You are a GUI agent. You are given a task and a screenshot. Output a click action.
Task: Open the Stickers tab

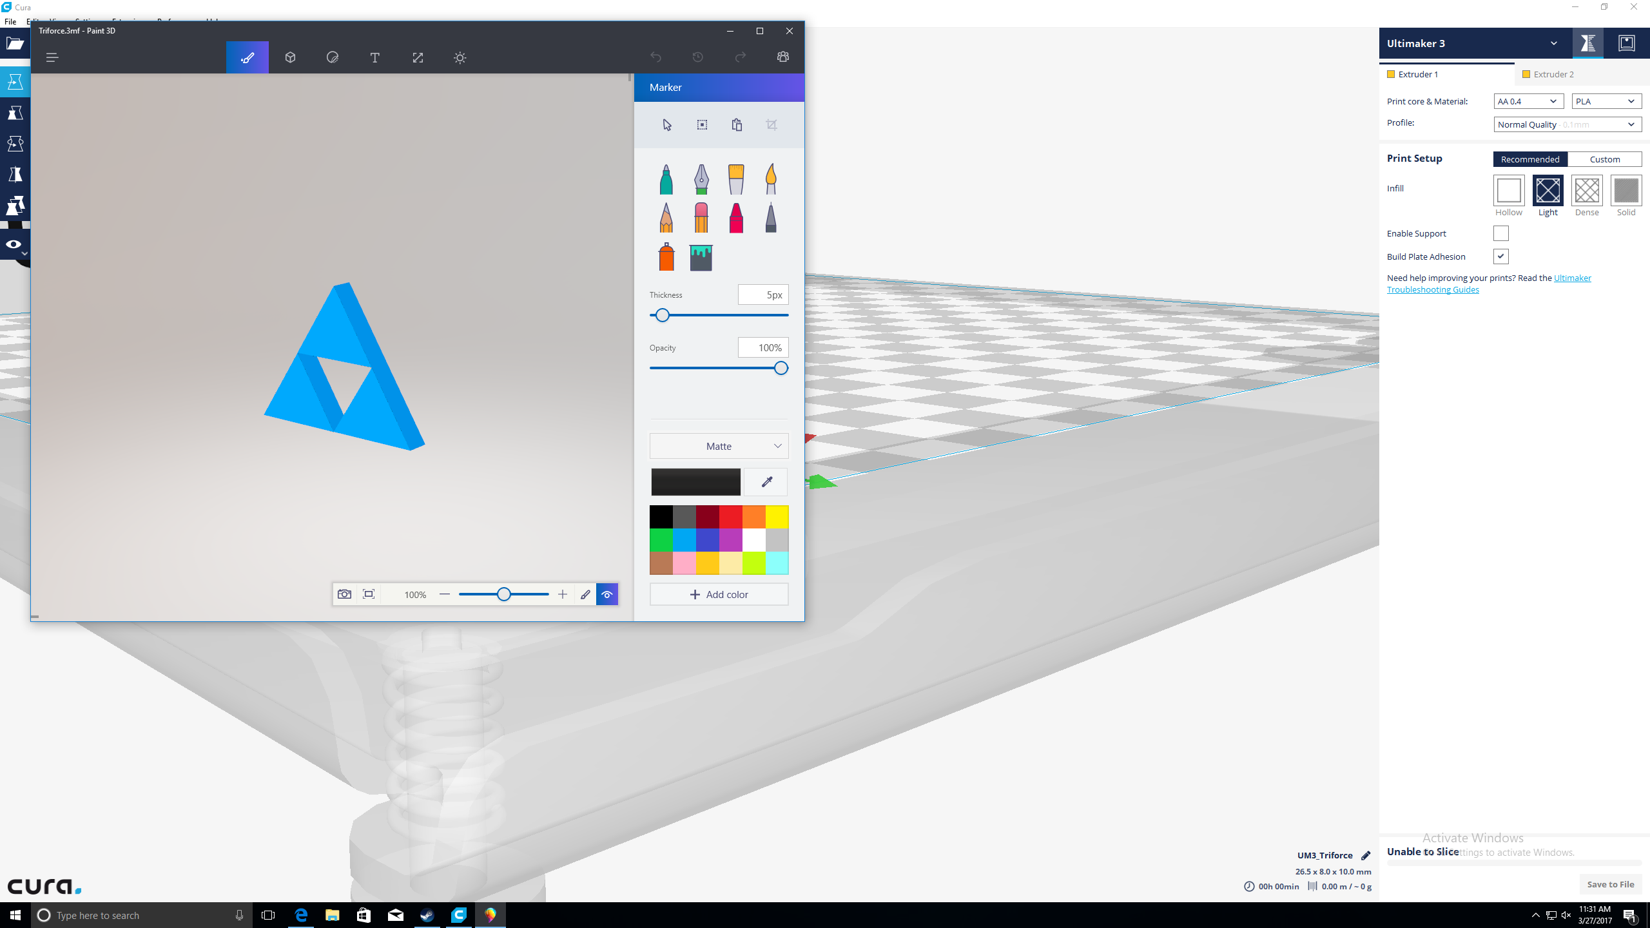point(333,57)
